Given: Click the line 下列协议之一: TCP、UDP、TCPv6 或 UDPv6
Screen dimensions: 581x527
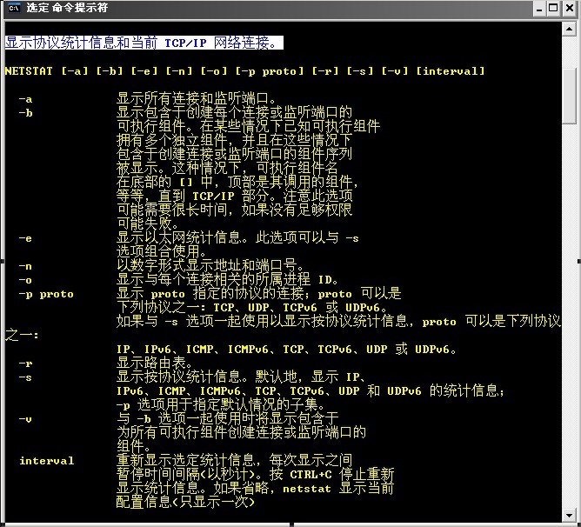Looking at the screenshot, I should coord(252,307).
